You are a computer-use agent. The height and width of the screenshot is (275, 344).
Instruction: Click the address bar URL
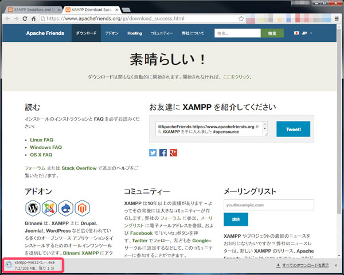(x=116, y=19)
